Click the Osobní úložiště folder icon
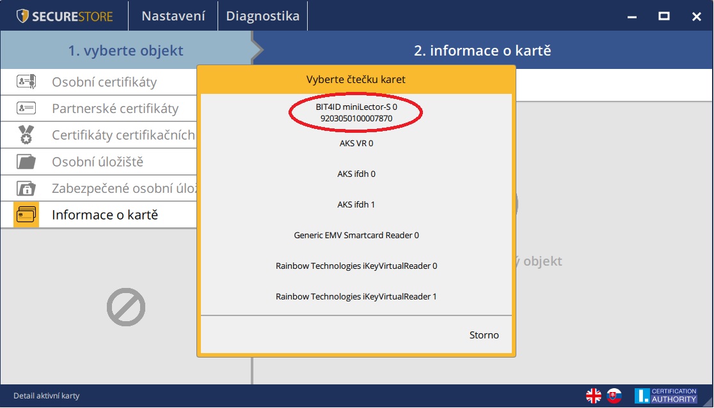The height and width of the screenshot is (408, 714). coord(26,162)
